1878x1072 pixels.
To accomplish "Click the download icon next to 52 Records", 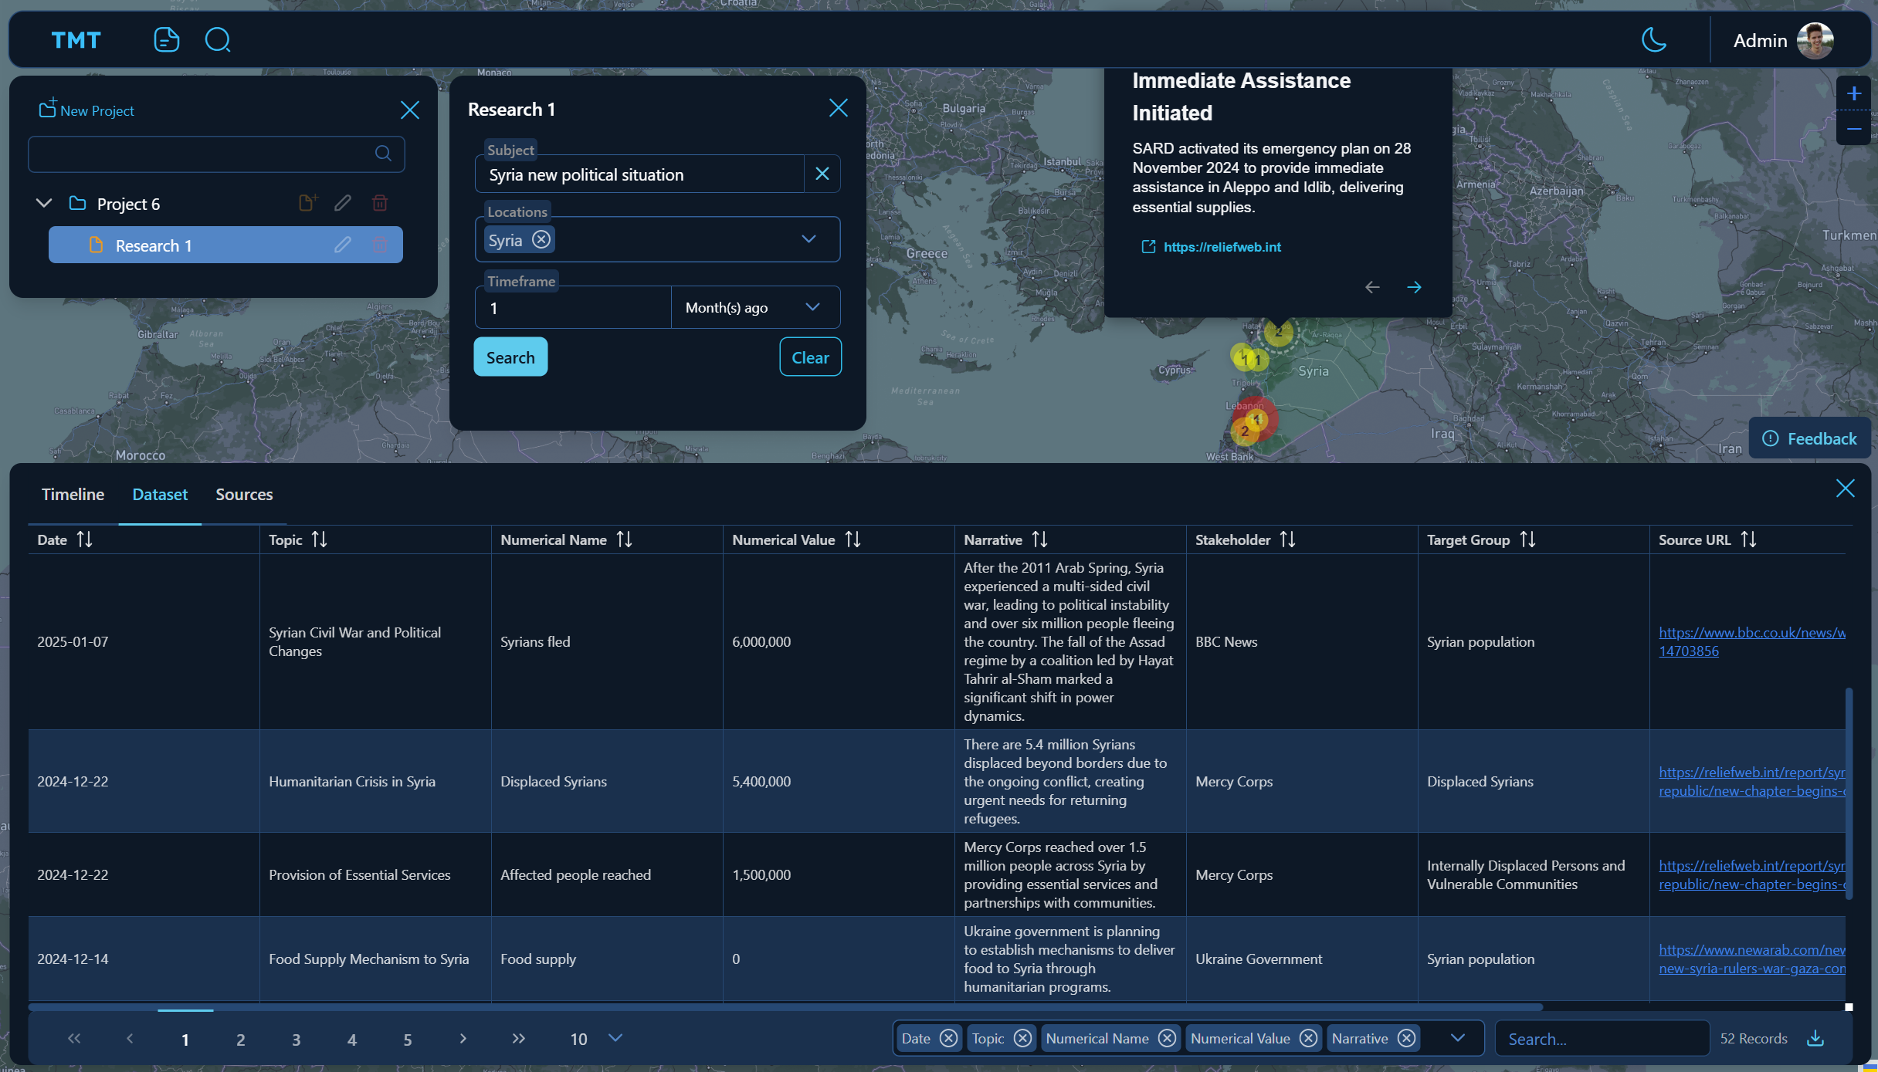I will (x=1816, y=1038).
